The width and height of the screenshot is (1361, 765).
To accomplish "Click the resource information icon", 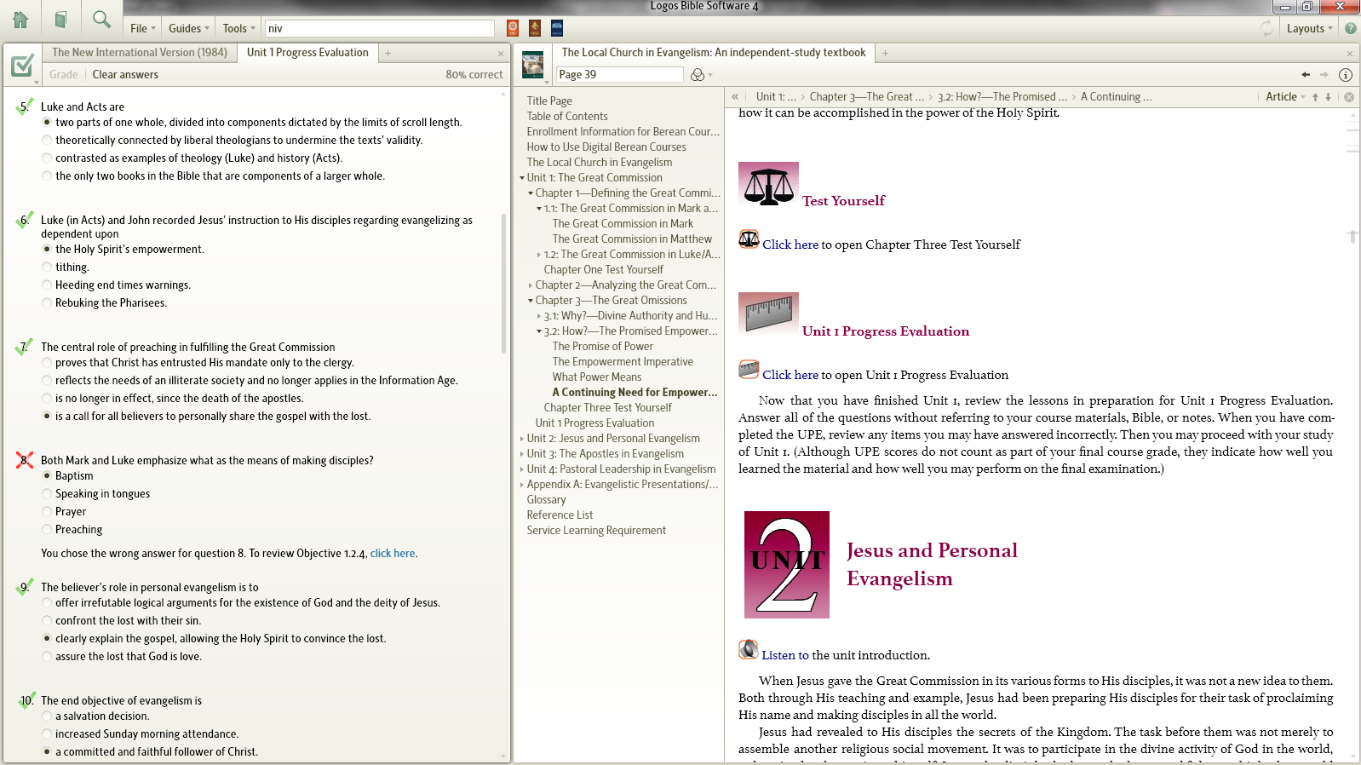I will (1346, 75).
